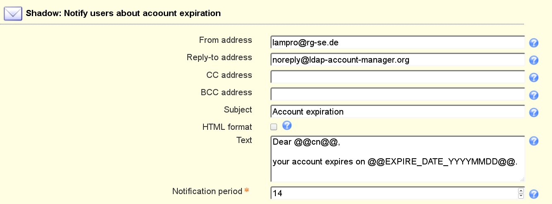Click help icon next to From address
Viewport: 552px width, 204px height.
click(533, 43)
